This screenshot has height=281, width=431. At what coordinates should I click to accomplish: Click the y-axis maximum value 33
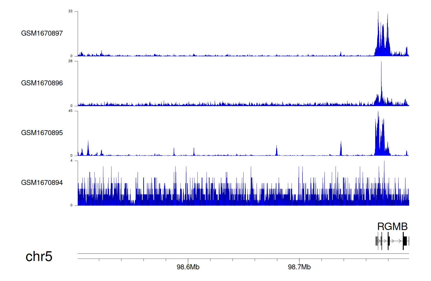[x=70, y=11]
